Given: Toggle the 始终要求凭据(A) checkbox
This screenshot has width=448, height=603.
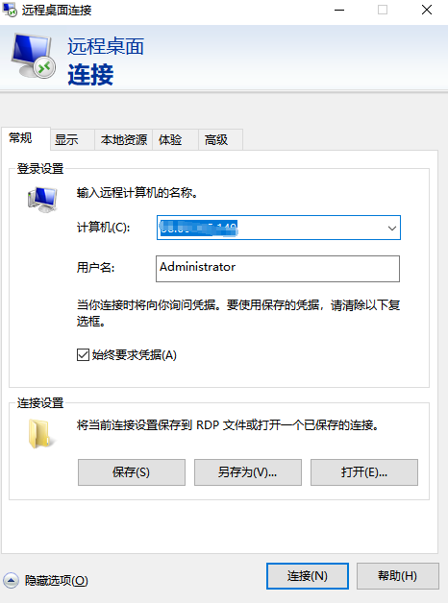Looking at the screenshot, I should (x=83, y=354).
